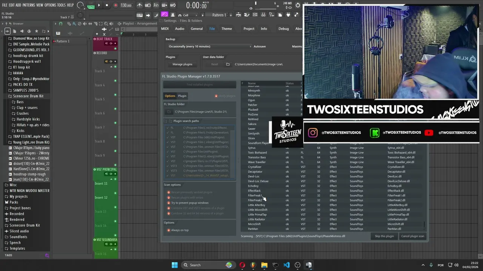Open the FILE menu

pos(5,5)
